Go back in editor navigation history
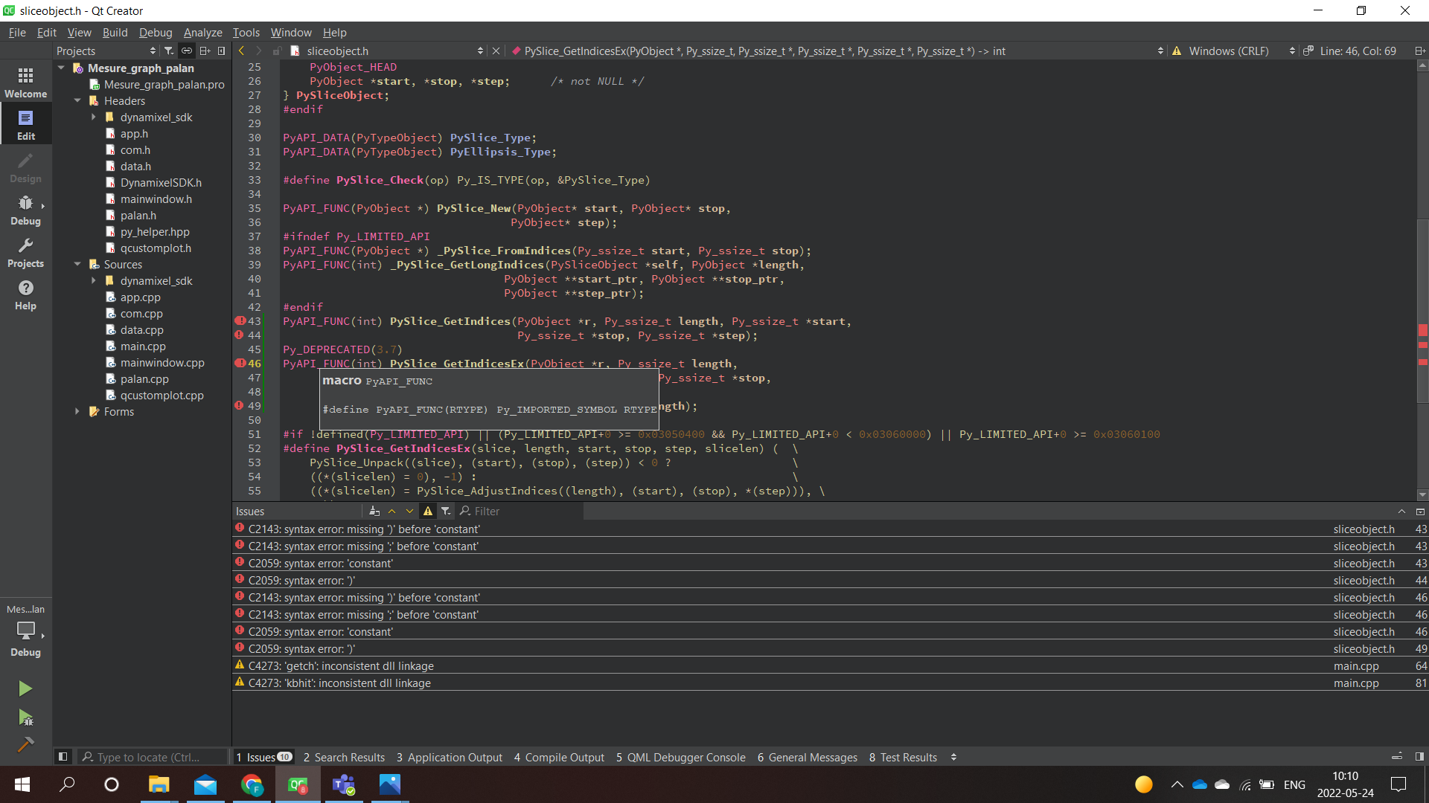 pyautogui.click(x=241, y=51)
